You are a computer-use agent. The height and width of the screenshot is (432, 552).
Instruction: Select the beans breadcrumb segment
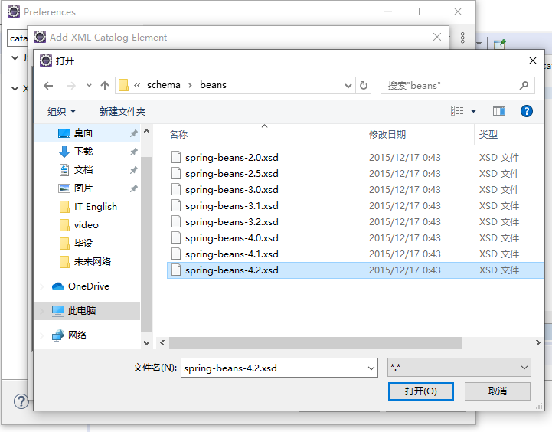click(213, 85)
